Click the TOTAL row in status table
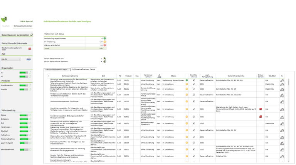Image resolution: width=296 pixels, height=165 pixels. coord(75,48)
